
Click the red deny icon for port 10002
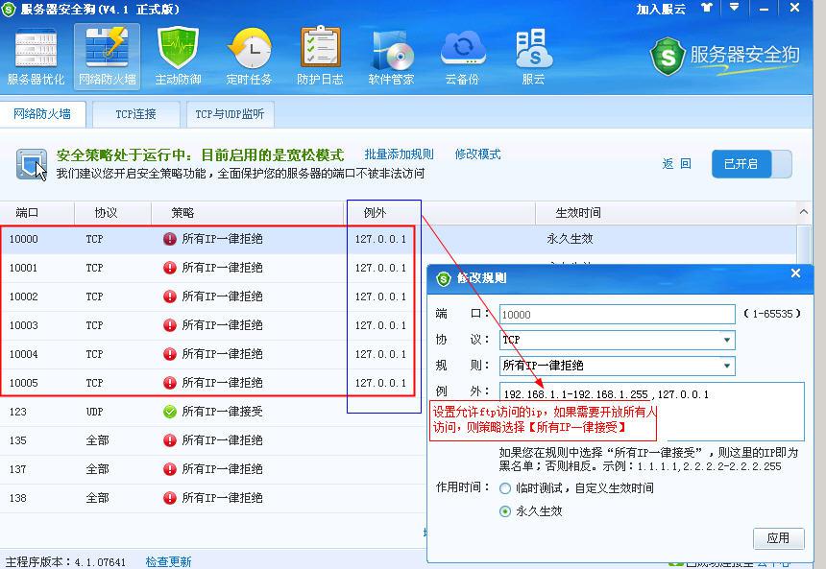click(170, 296)
